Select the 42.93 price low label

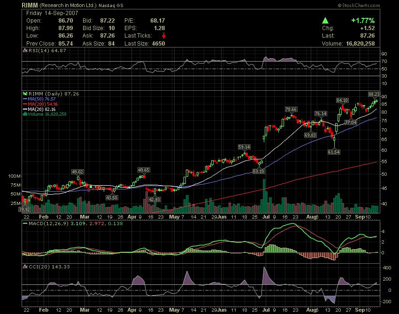(154, 199)
